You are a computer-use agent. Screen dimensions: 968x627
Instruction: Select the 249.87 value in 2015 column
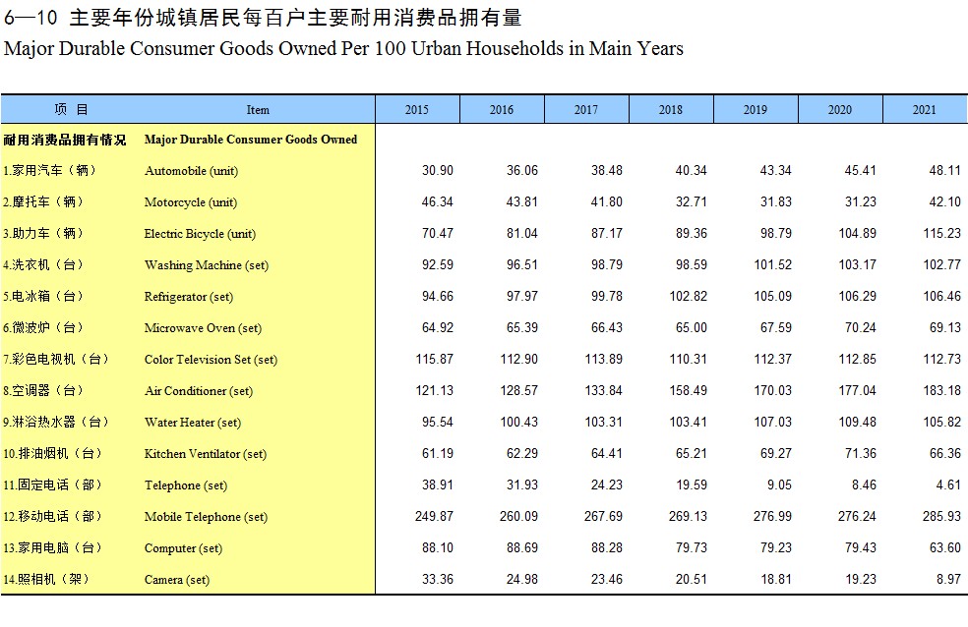(x=434, y=516)
